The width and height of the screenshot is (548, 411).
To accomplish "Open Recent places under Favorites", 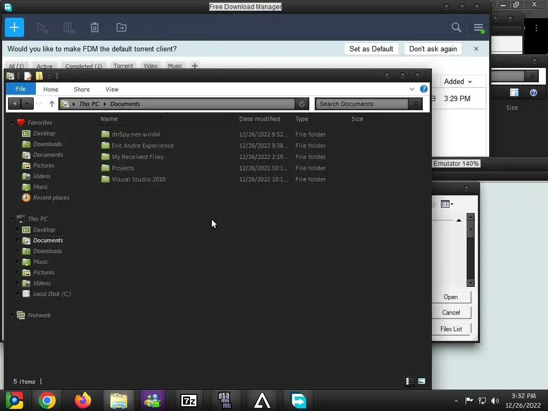I will tap(51, 197).
